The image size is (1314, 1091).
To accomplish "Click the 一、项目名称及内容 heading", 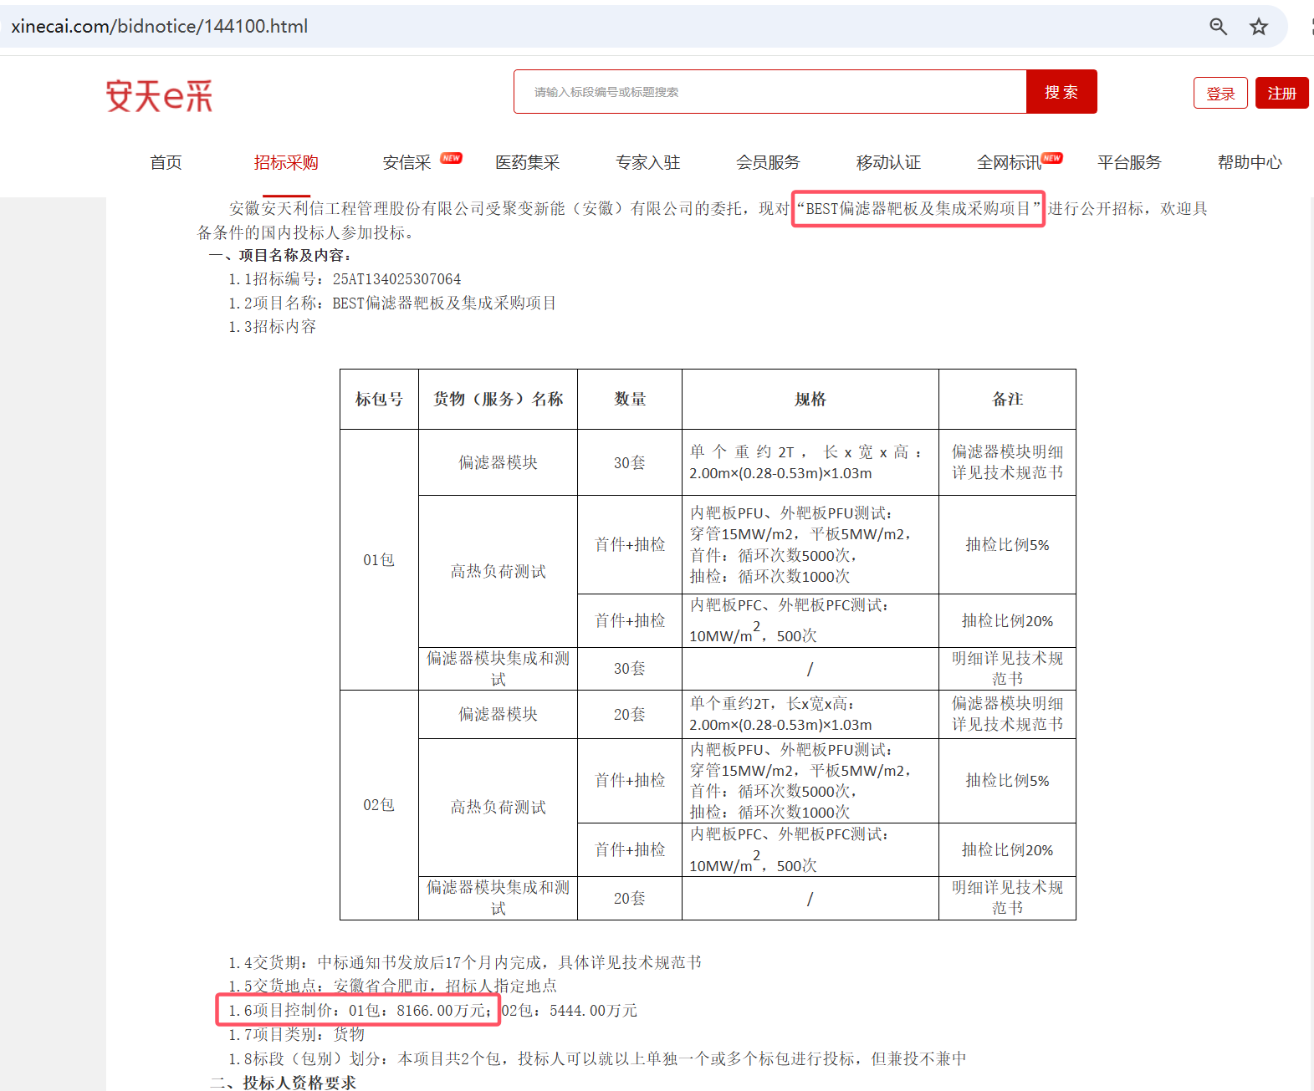I will pos(280,256).
